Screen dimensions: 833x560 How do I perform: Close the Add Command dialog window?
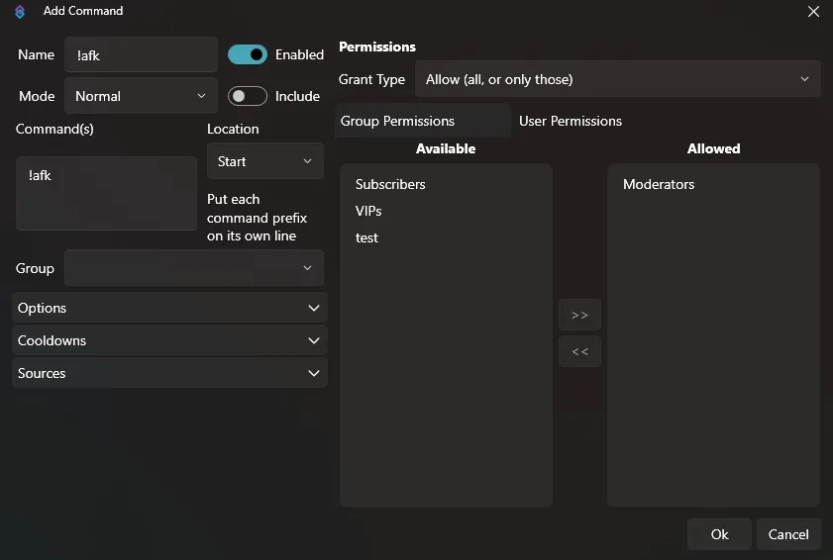click(x=813, y=12)
